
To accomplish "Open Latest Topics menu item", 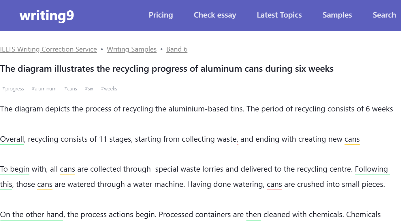I will [279, 15].
